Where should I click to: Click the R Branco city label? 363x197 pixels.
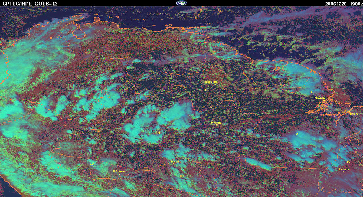119,171
